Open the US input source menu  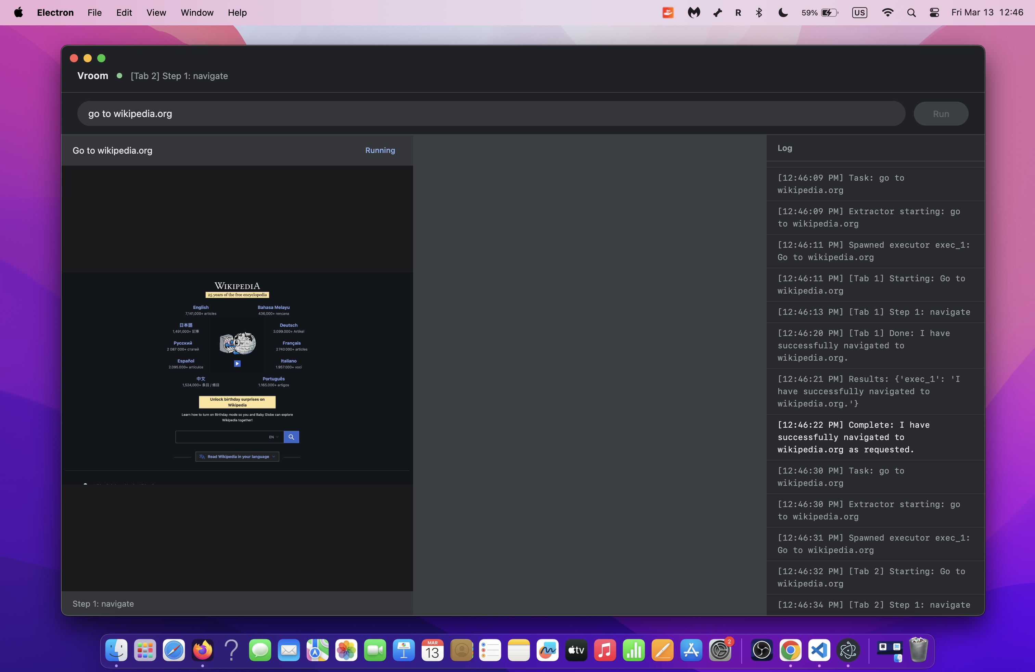coord(859,13)
